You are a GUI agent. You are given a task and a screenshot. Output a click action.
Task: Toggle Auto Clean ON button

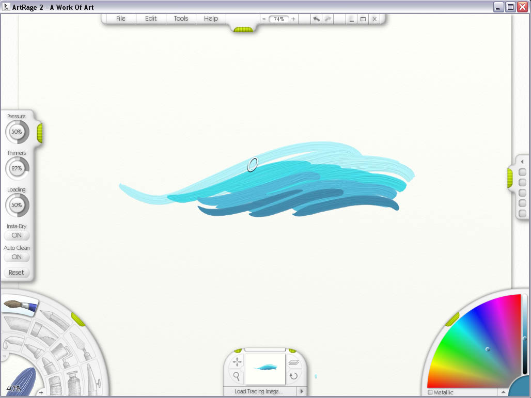[17, 257]
